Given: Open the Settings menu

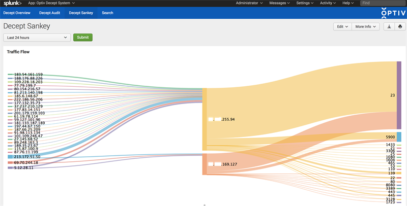Looking at the screenshot, I should coord(307,3).
